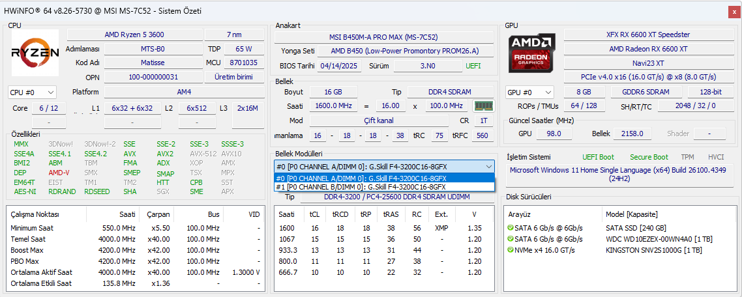Viewport: 742px width, 297px height.
Task: Select module #1 CHANNEL B/DIMM 0 option
Action: point(384,187)
